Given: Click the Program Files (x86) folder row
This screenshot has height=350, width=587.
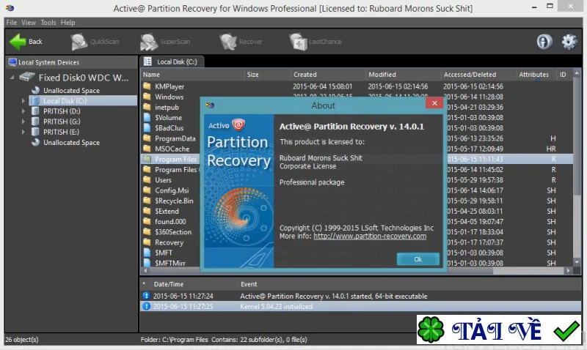Looking at the screenshot, I should pos(170,170).
